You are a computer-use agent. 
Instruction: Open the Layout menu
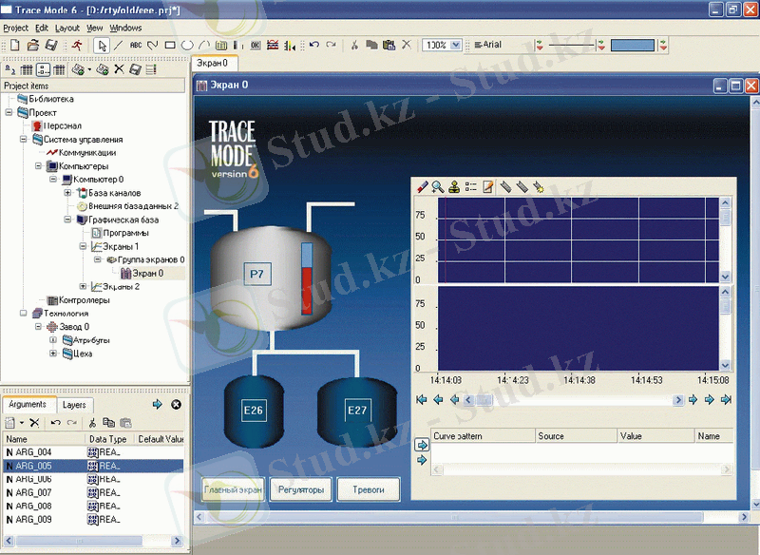(67, 29)
